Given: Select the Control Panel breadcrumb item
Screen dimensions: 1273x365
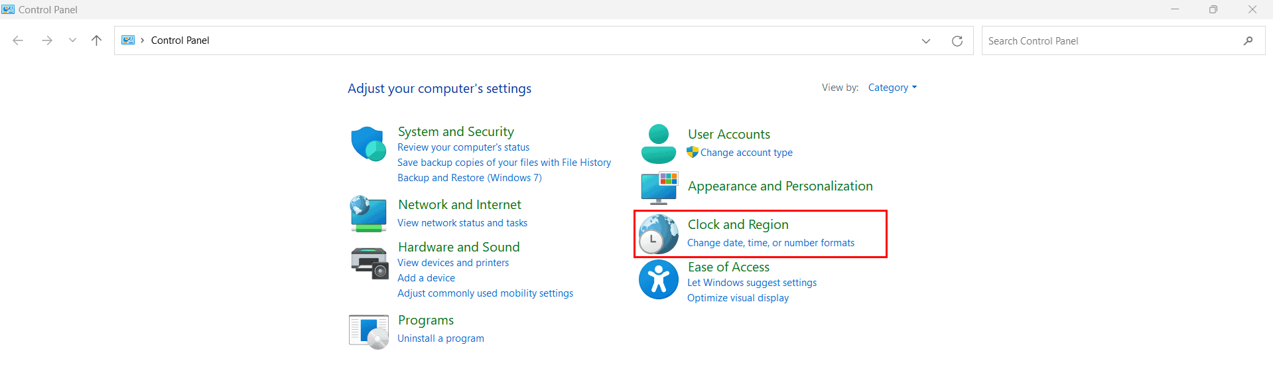Looking at the screenshot, I should 180,40.
